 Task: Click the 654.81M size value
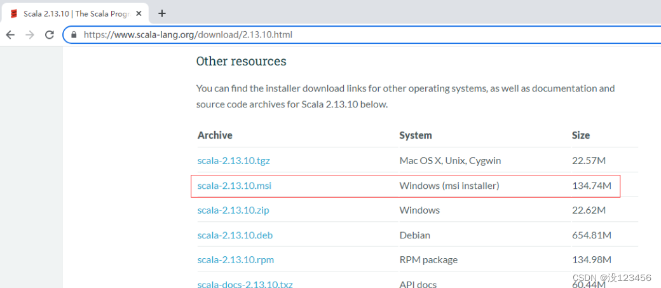(592, 235)
